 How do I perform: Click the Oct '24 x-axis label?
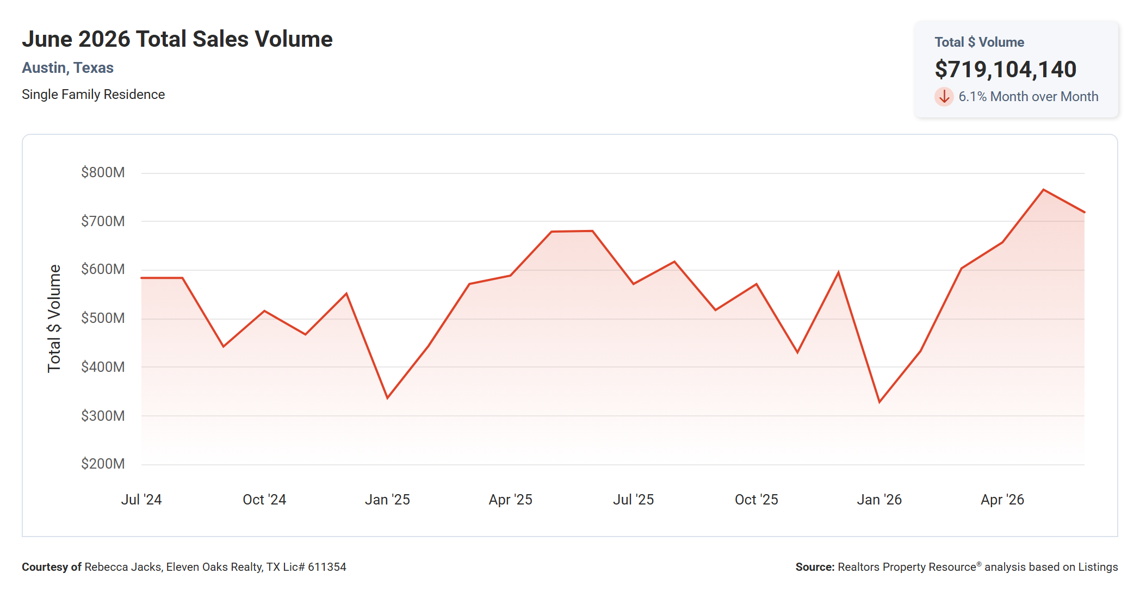[264, 500]
